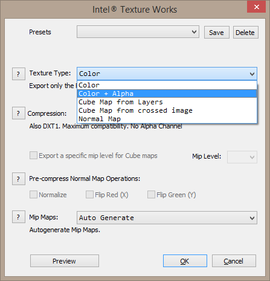This screenshot has width=270, height=281.
Task: Open help for Pre-compress Normal Map Operations
Action: pyautogui.click(x=19, y=178)
